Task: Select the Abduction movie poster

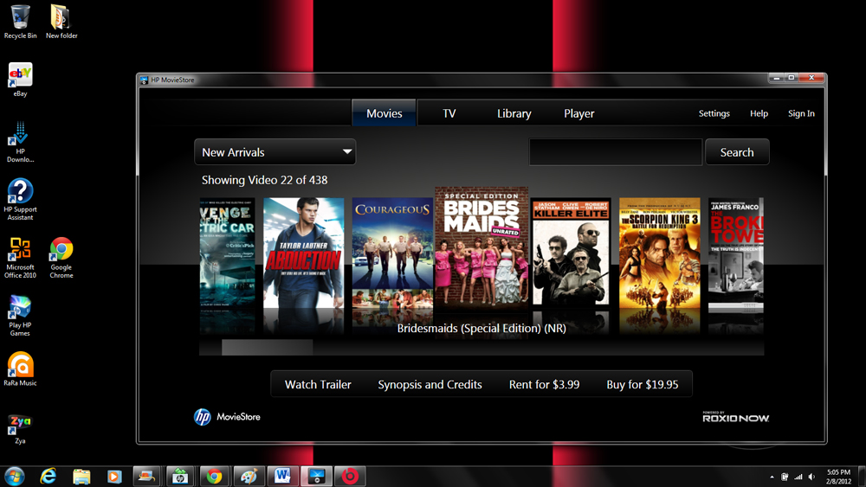Action: (x=303, y=252)
